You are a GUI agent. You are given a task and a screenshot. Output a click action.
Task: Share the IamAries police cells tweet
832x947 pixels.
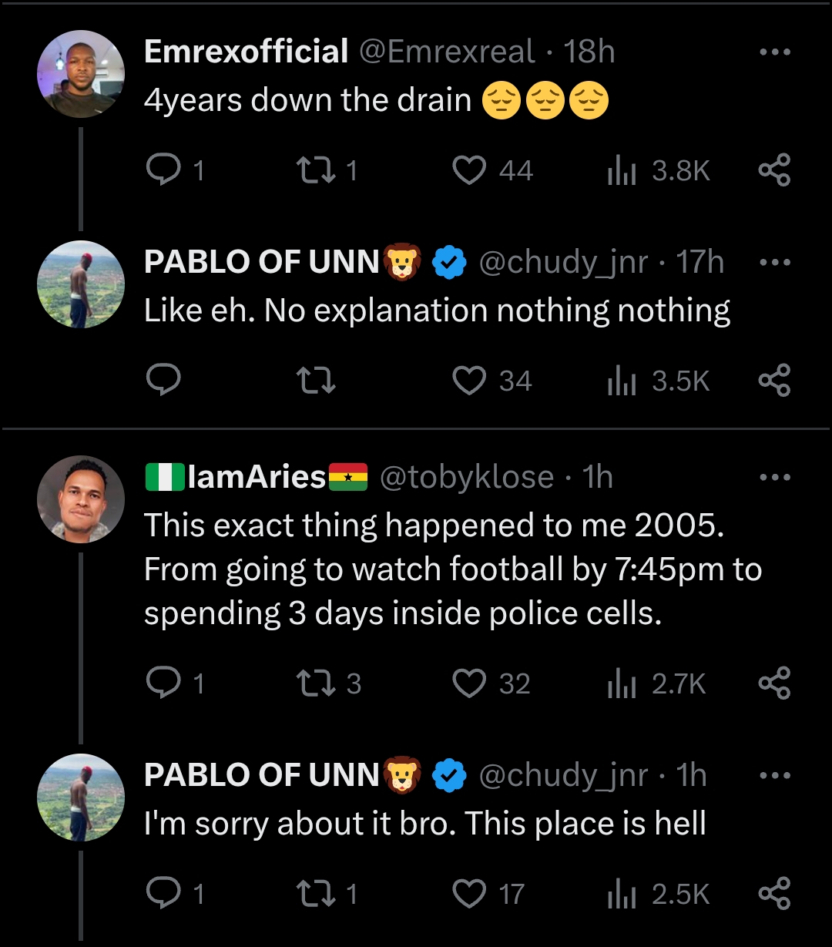[774, 683]
